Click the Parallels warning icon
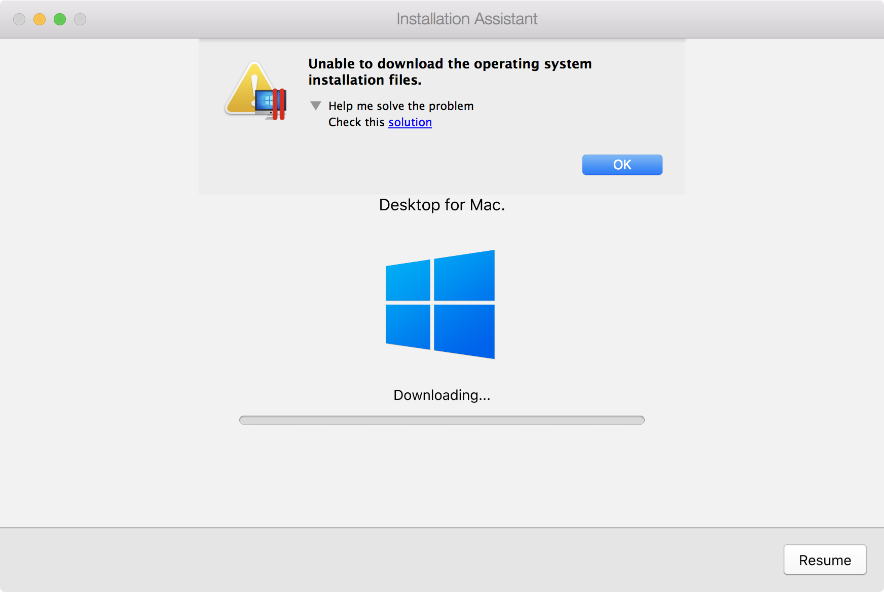Image resolution: width=884 pixels, height=592 pixels. click(256, 91)
